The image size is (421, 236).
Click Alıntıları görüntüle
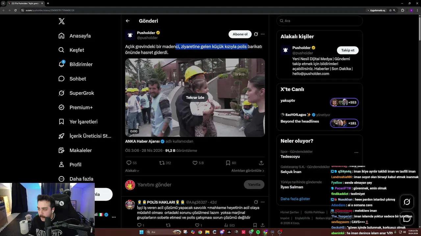tap(248, 170)
